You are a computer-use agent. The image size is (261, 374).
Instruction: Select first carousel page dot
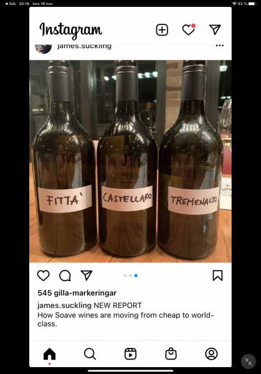click(125, 276)
